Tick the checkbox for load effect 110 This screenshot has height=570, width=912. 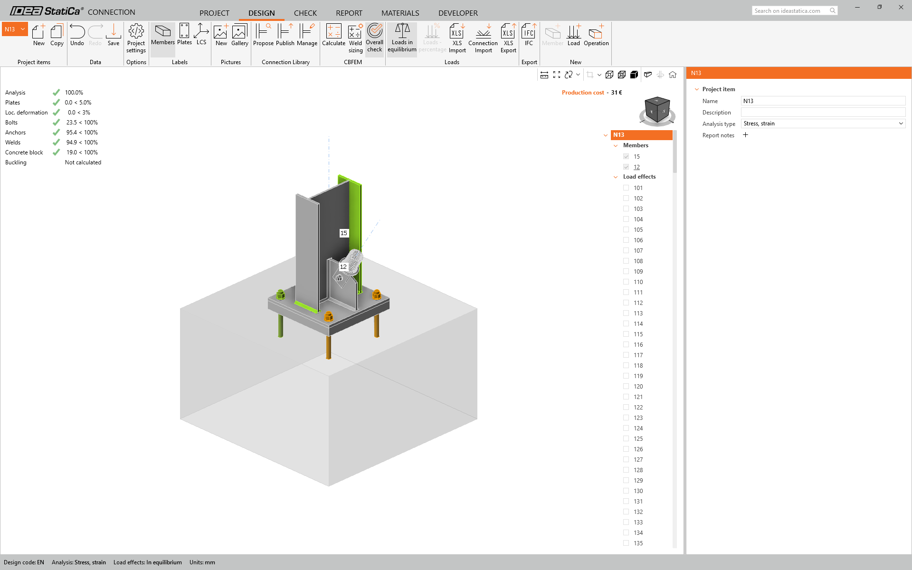tap(626, 282)
